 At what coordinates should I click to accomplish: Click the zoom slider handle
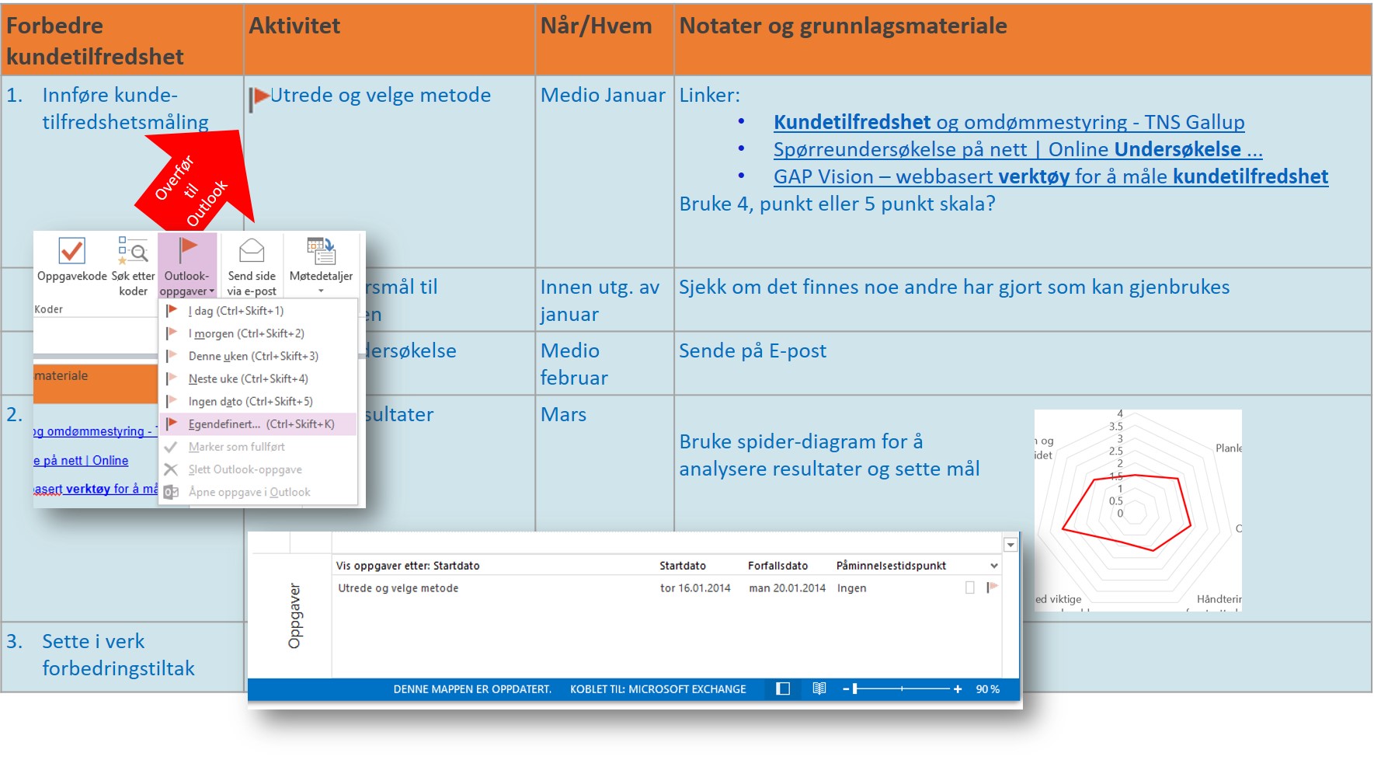point(855,689)
